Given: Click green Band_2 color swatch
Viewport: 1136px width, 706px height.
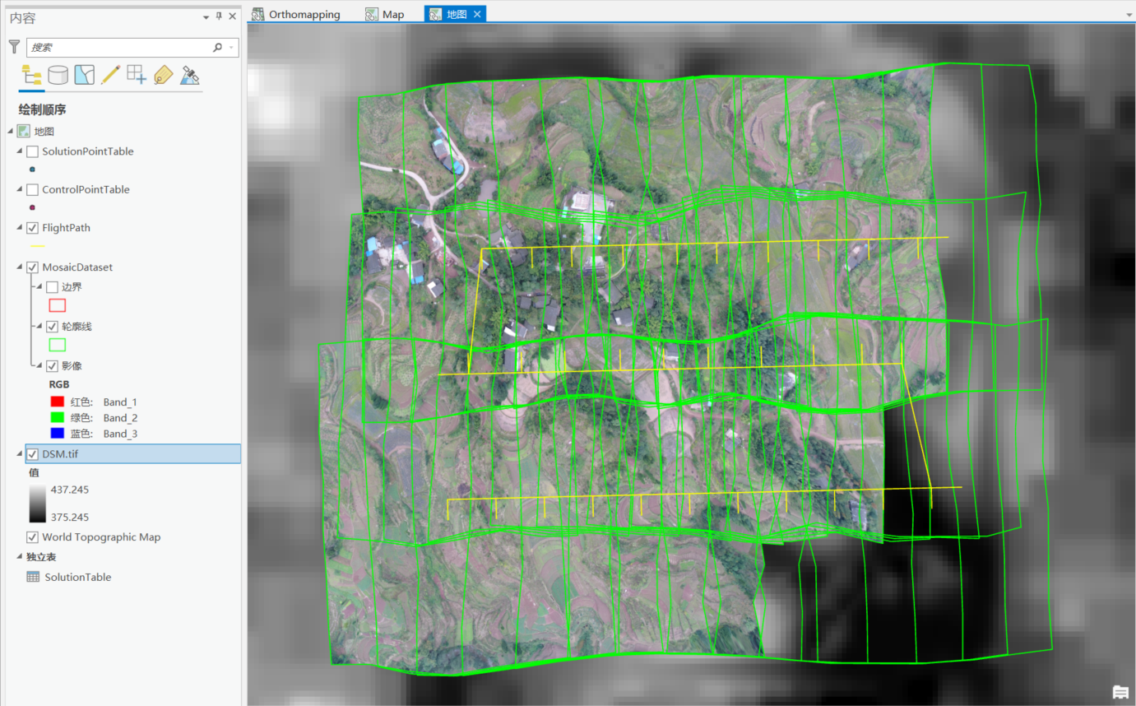Looking at the screenshot, I should point(58,418).
